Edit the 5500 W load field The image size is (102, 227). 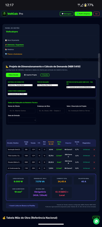pyautogui.click(x=26, y=162)
